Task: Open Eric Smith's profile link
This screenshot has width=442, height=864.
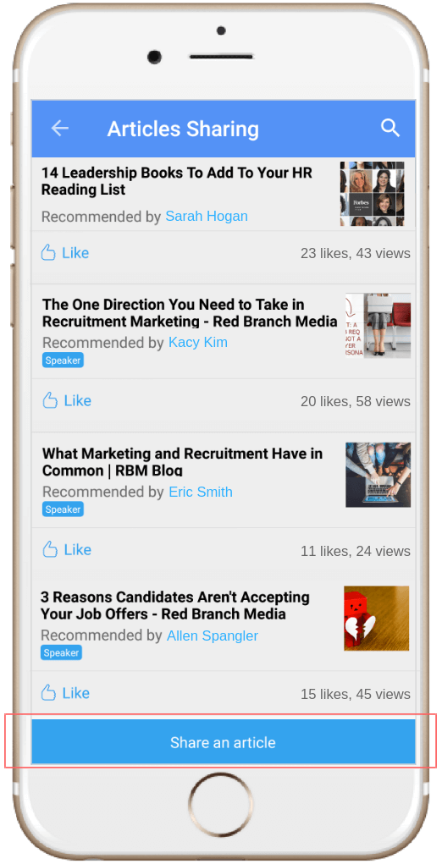Action: point(201,492)
